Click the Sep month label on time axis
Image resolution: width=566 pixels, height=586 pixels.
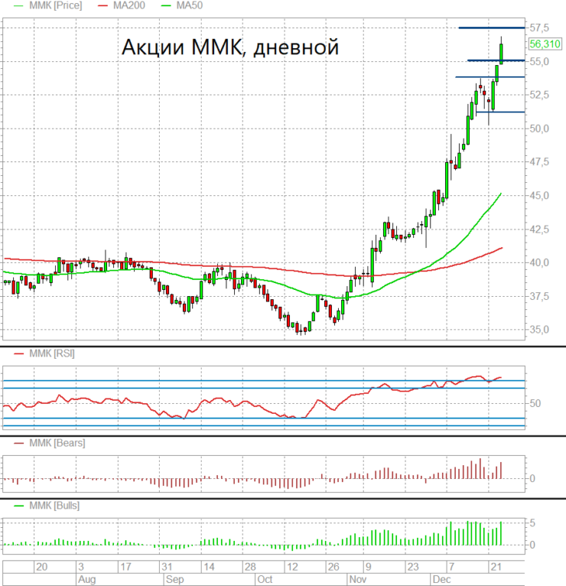click(x=174, y=579)
